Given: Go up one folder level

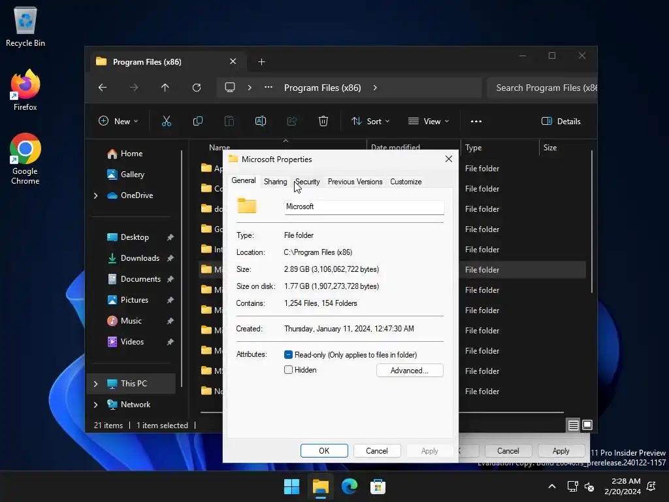Looking at the screenshot, I should click(x=165, y=88).
